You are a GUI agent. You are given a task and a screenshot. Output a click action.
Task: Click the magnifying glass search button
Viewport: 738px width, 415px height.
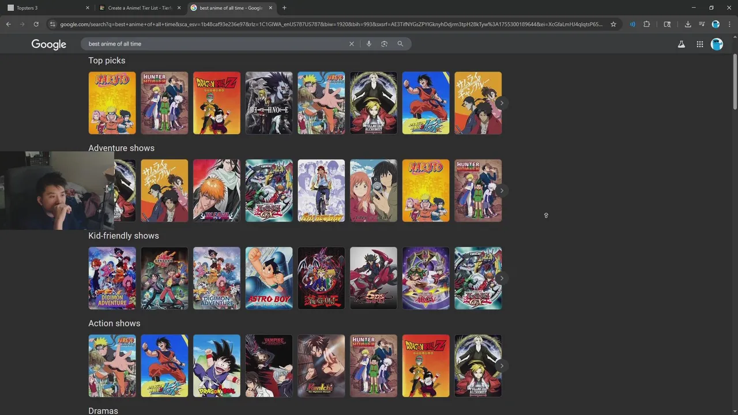400,44
